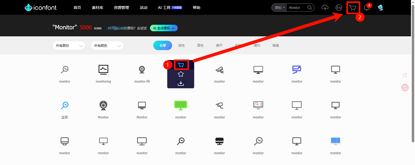The width and height of the screenshot is (415, 165).
Task: Select the 线性 style filter tab
Action: (182, 45)
